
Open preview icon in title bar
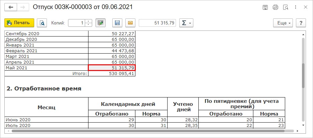(286, 7)
